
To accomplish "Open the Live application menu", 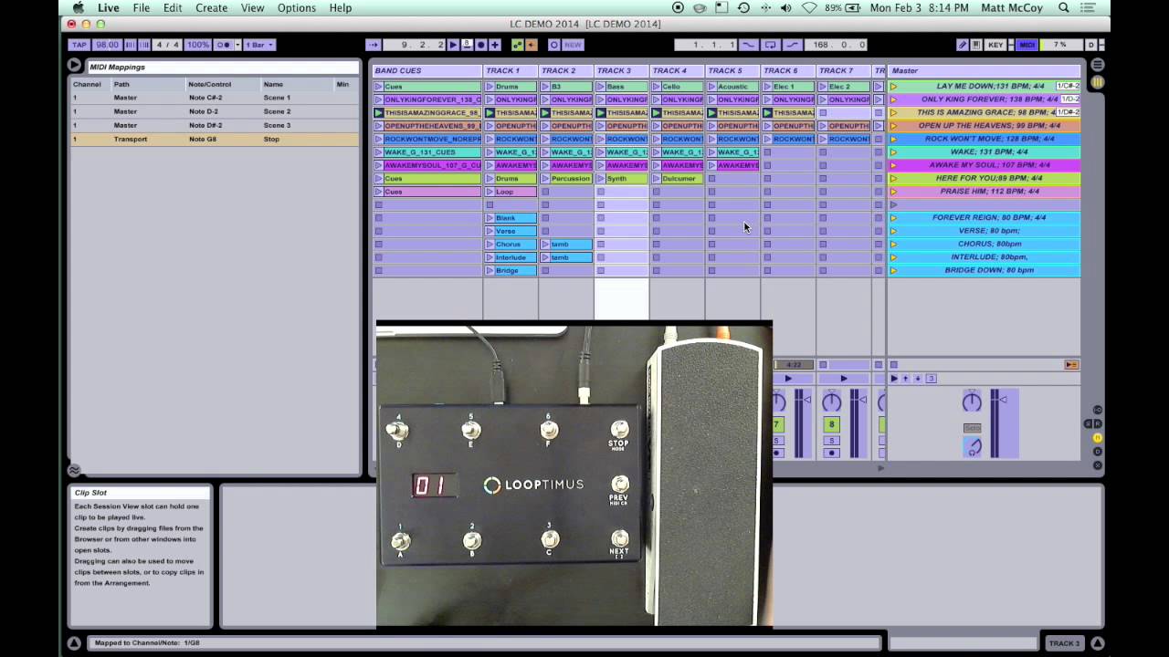I will click(108, 8).
